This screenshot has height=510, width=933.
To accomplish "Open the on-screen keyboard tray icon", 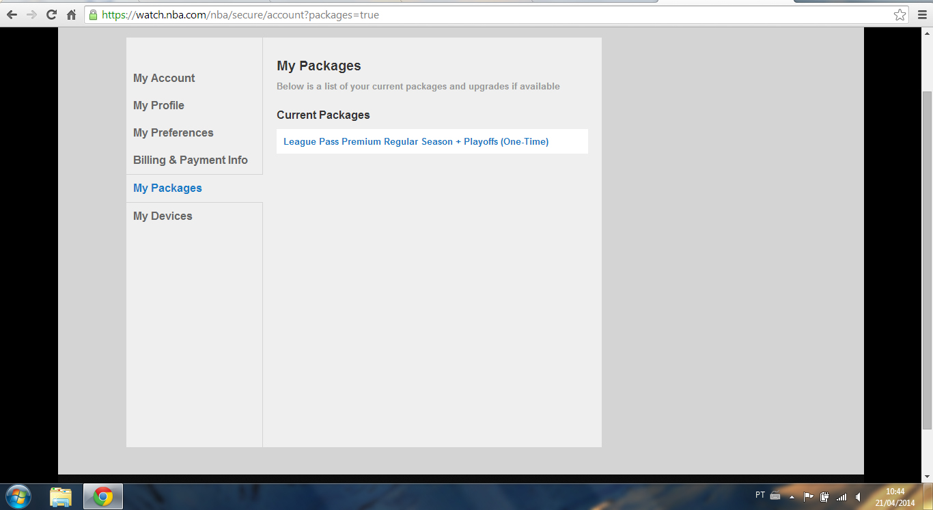I will pyautogui.click(x=775, y=496).
